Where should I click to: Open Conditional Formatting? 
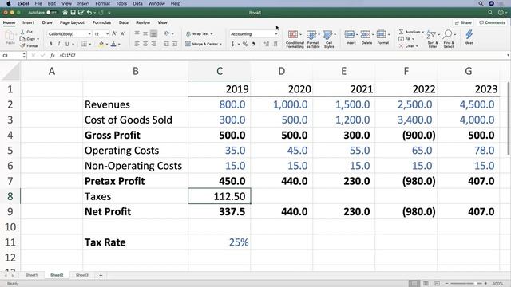click(295, 39)
